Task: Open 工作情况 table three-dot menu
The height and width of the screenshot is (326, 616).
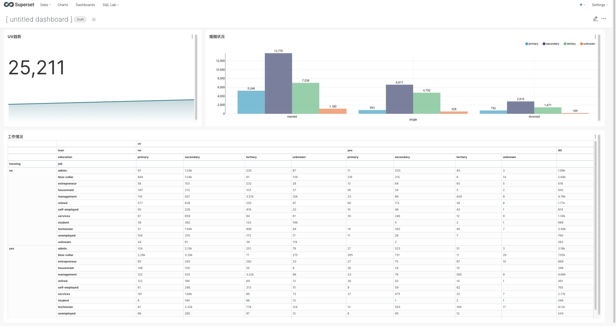Action: click(x=595, y=137)
